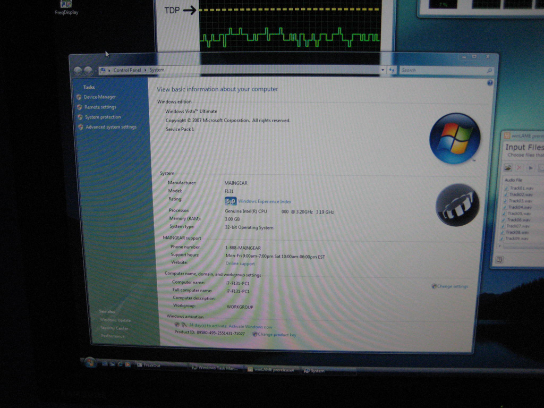Open Remote settings in the Tasks pane
This screenshot has height=408, width=544.
(100, 107)
